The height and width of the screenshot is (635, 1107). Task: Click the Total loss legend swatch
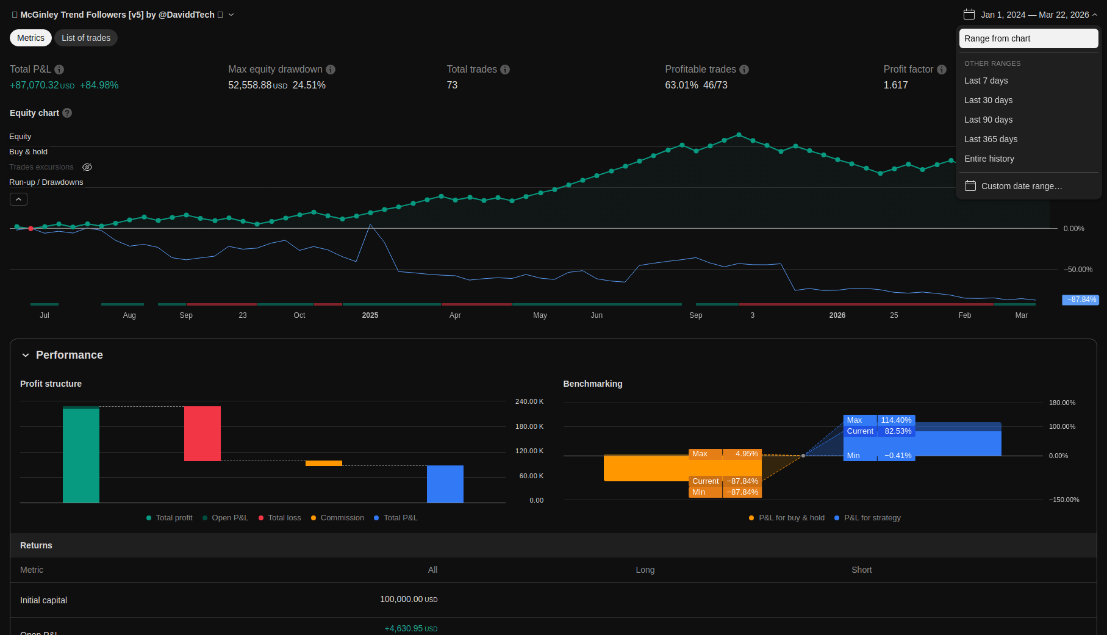[x=261, y=518]
